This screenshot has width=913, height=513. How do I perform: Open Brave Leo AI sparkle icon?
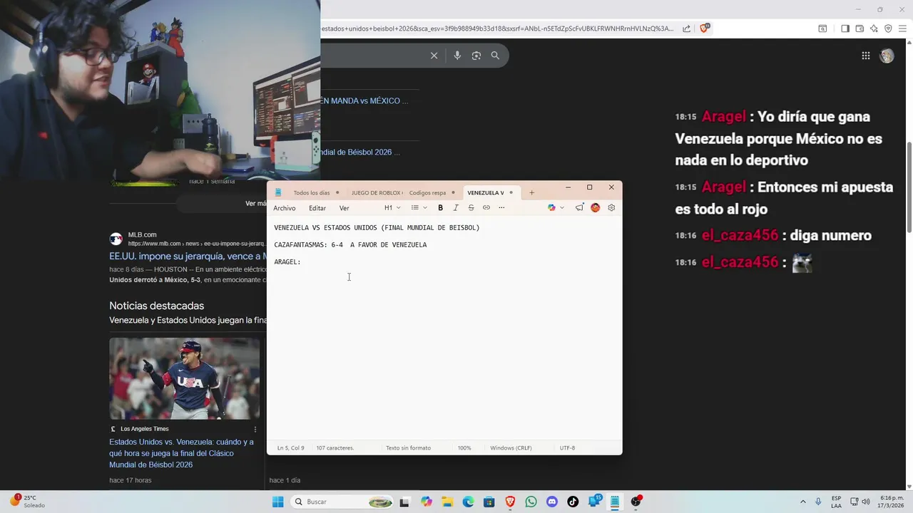pos(874,28)
